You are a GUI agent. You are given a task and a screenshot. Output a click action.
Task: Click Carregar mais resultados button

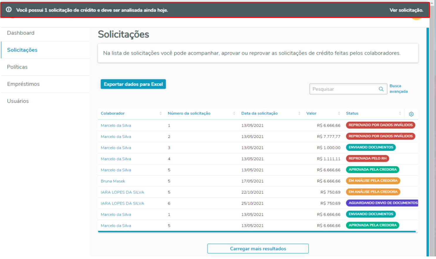pyautogui.click(x=258, y=248)
